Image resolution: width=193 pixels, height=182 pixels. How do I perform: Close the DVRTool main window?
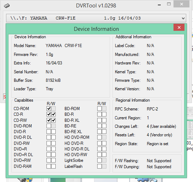[x=181, y=4]
